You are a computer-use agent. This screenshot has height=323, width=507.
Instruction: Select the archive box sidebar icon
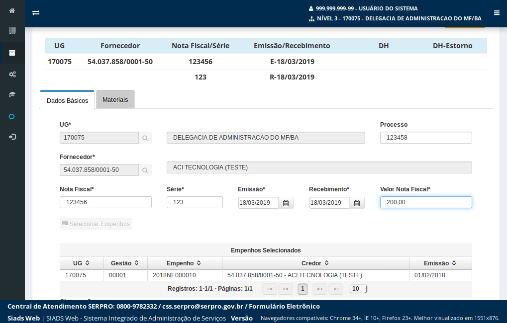(x=12, y=53)
